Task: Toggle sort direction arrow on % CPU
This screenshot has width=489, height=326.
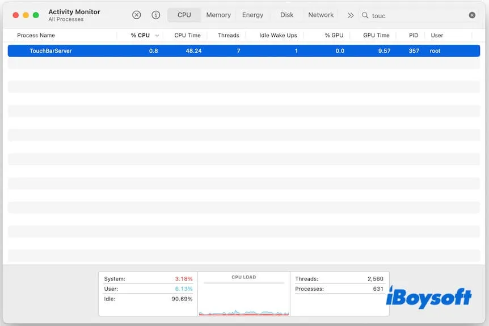Action: pyautogui.click(x=157, y=35)
